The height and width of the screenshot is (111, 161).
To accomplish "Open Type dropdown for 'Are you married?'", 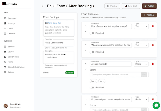I will (x=141, y=64).
